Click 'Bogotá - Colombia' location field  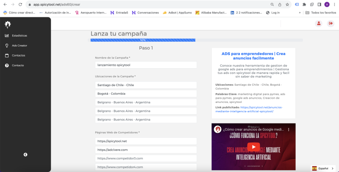[146, 94]
